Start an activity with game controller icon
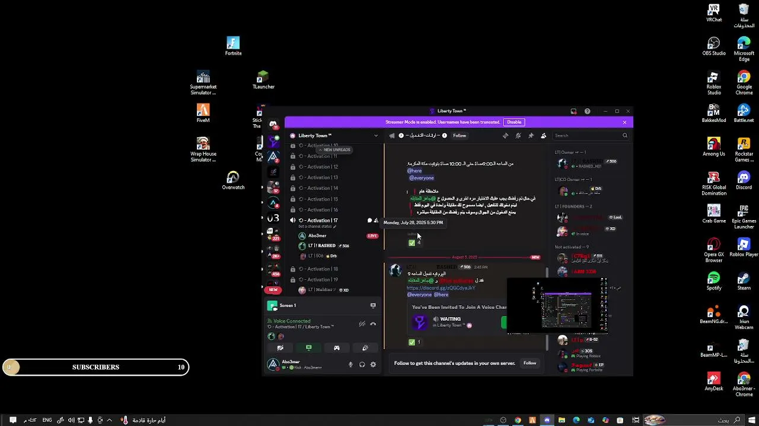This screenshot has width=759, height=426. click(x=337, y=348)
